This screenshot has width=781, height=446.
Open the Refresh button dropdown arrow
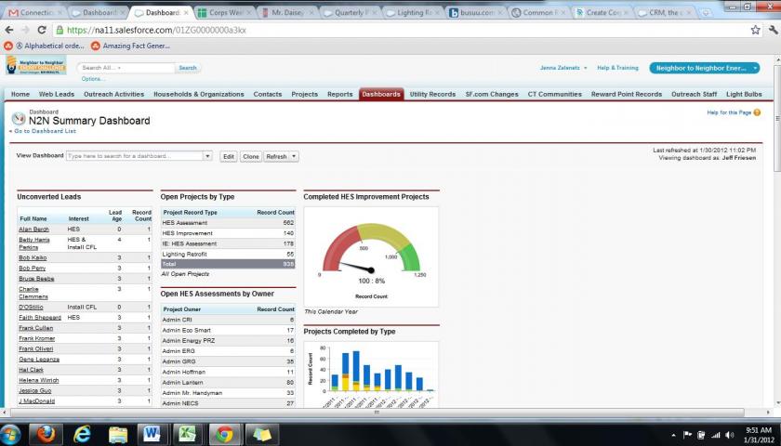[x=294, y=156]
